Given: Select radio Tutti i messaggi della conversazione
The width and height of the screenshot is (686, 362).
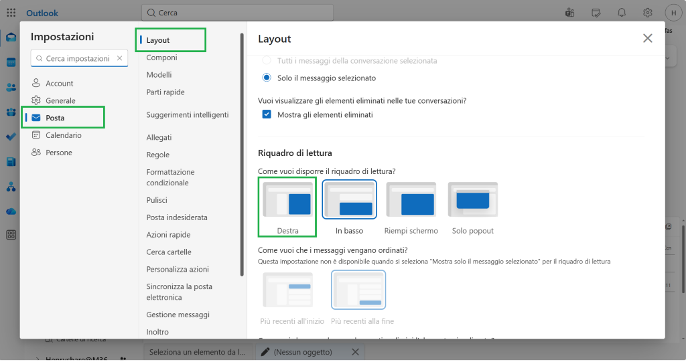Looking at the screenshot, I should coord(267,61).
